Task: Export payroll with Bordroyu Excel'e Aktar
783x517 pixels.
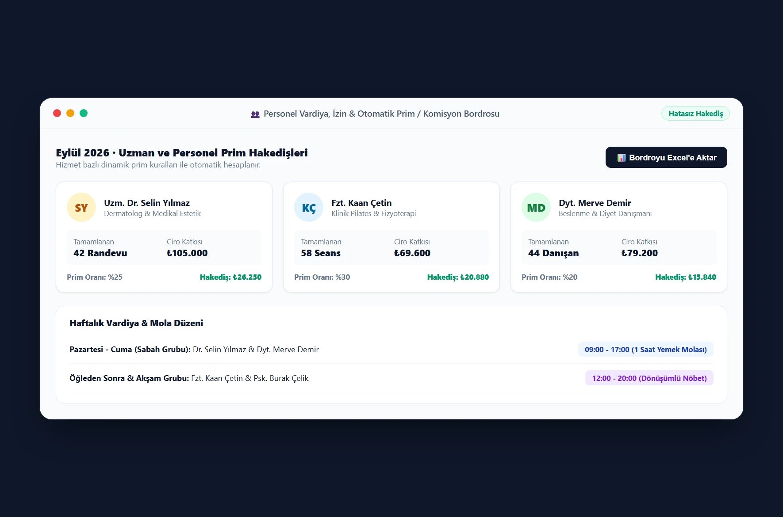Action: pyautogui.click(x=666, y=157)
